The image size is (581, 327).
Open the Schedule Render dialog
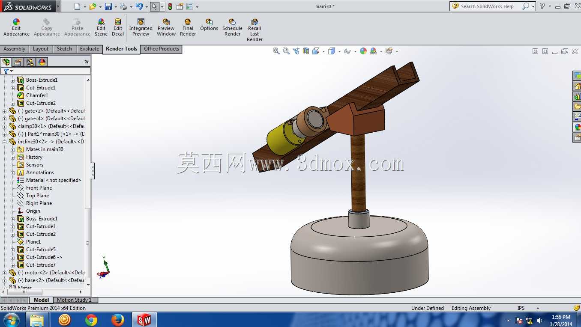tap(232, 27)
